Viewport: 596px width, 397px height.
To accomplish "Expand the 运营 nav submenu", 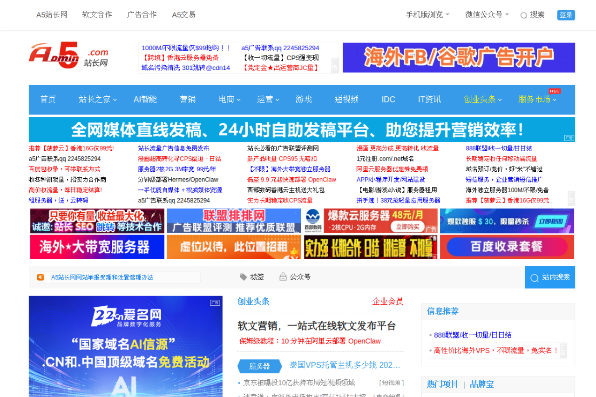I will point(278,100).
